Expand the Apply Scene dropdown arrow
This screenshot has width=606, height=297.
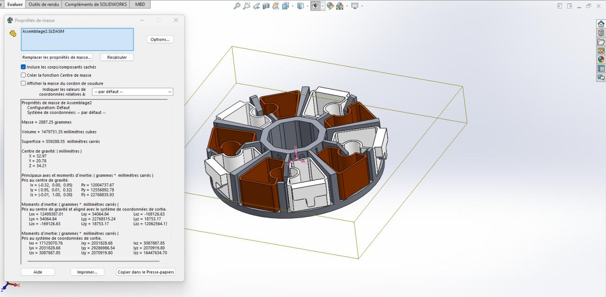(x=346, y=6)
